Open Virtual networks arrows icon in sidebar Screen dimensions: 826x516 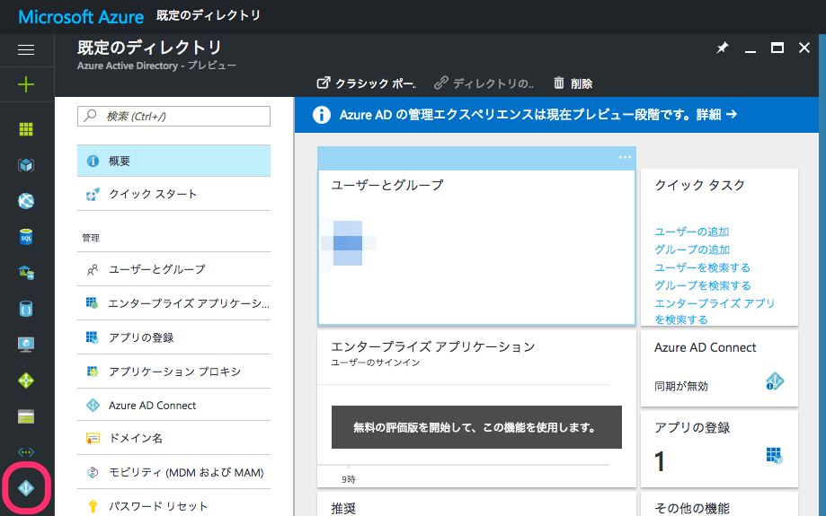tap(26, 452)
